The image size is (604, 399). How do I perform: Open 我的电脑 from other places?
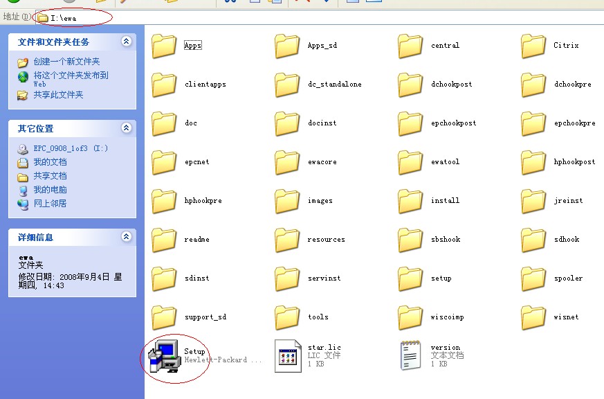(50, 190)
